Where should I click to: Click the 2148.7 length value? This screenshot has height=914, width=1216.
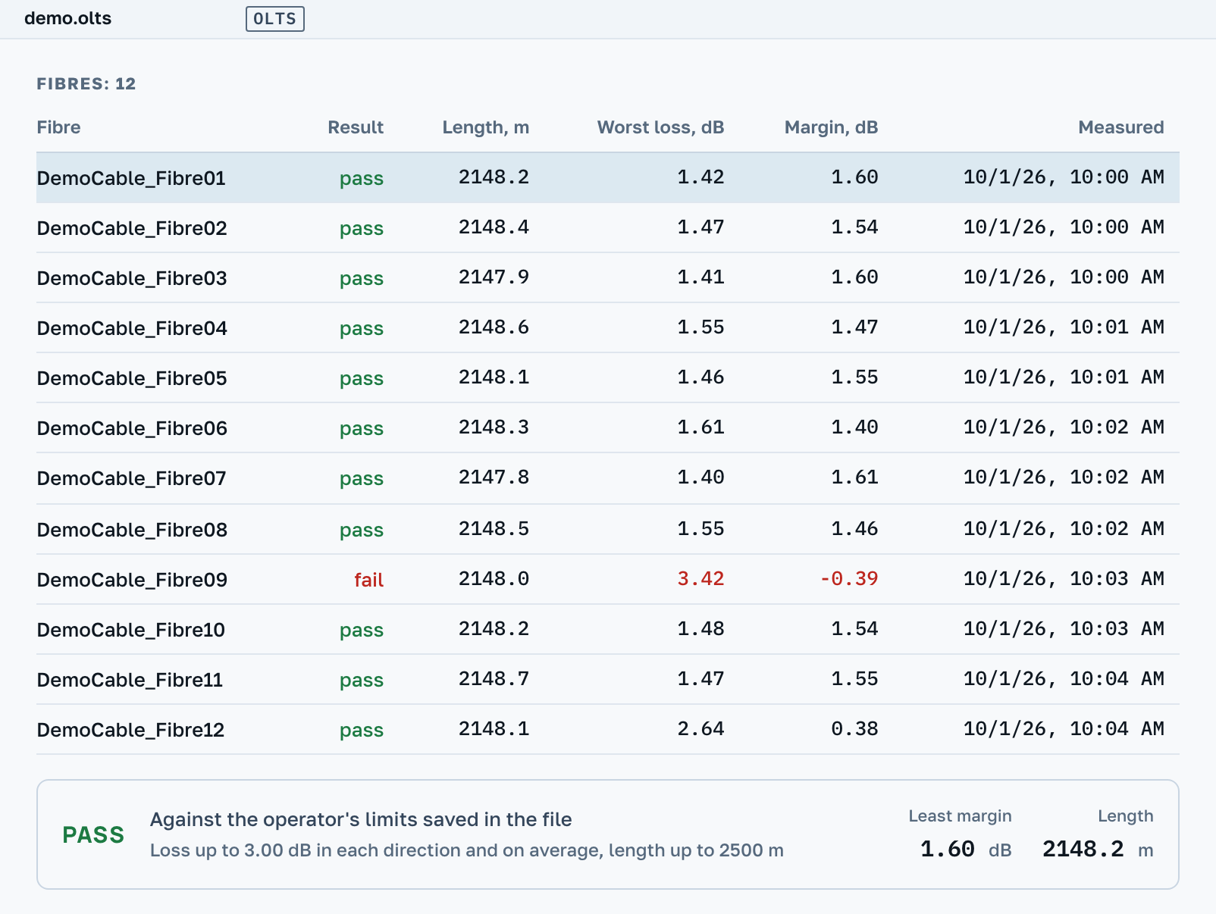(x=494, y=679)
